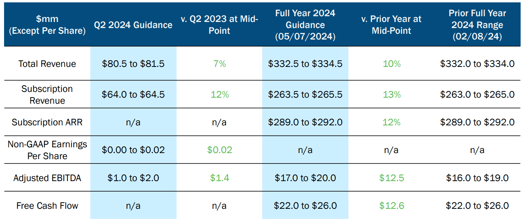Select the $64.0 to $64.5 cell
The width and height of the screenshot is (524, 223).
[133, 94]
